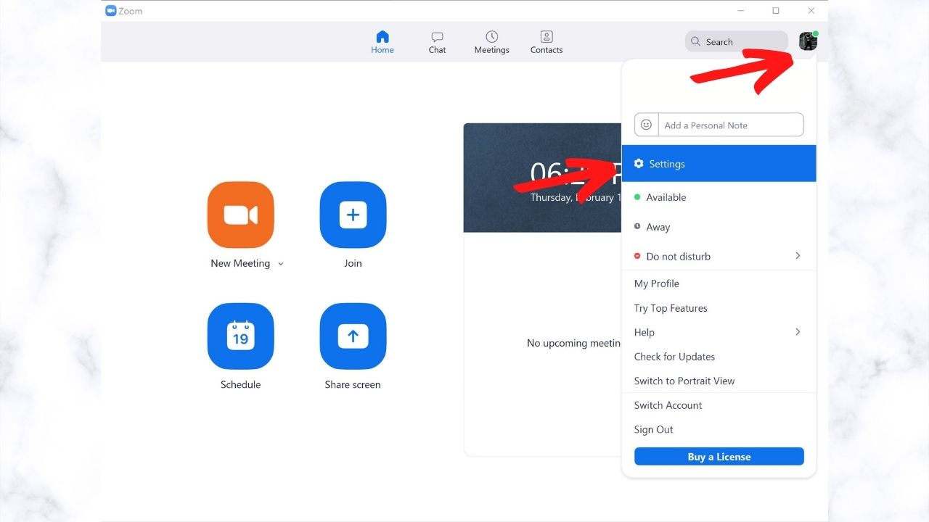The width and height of the screenshot is (929, 522).
Task: Click the Search box in toolbar
Action: click(736, 42)
